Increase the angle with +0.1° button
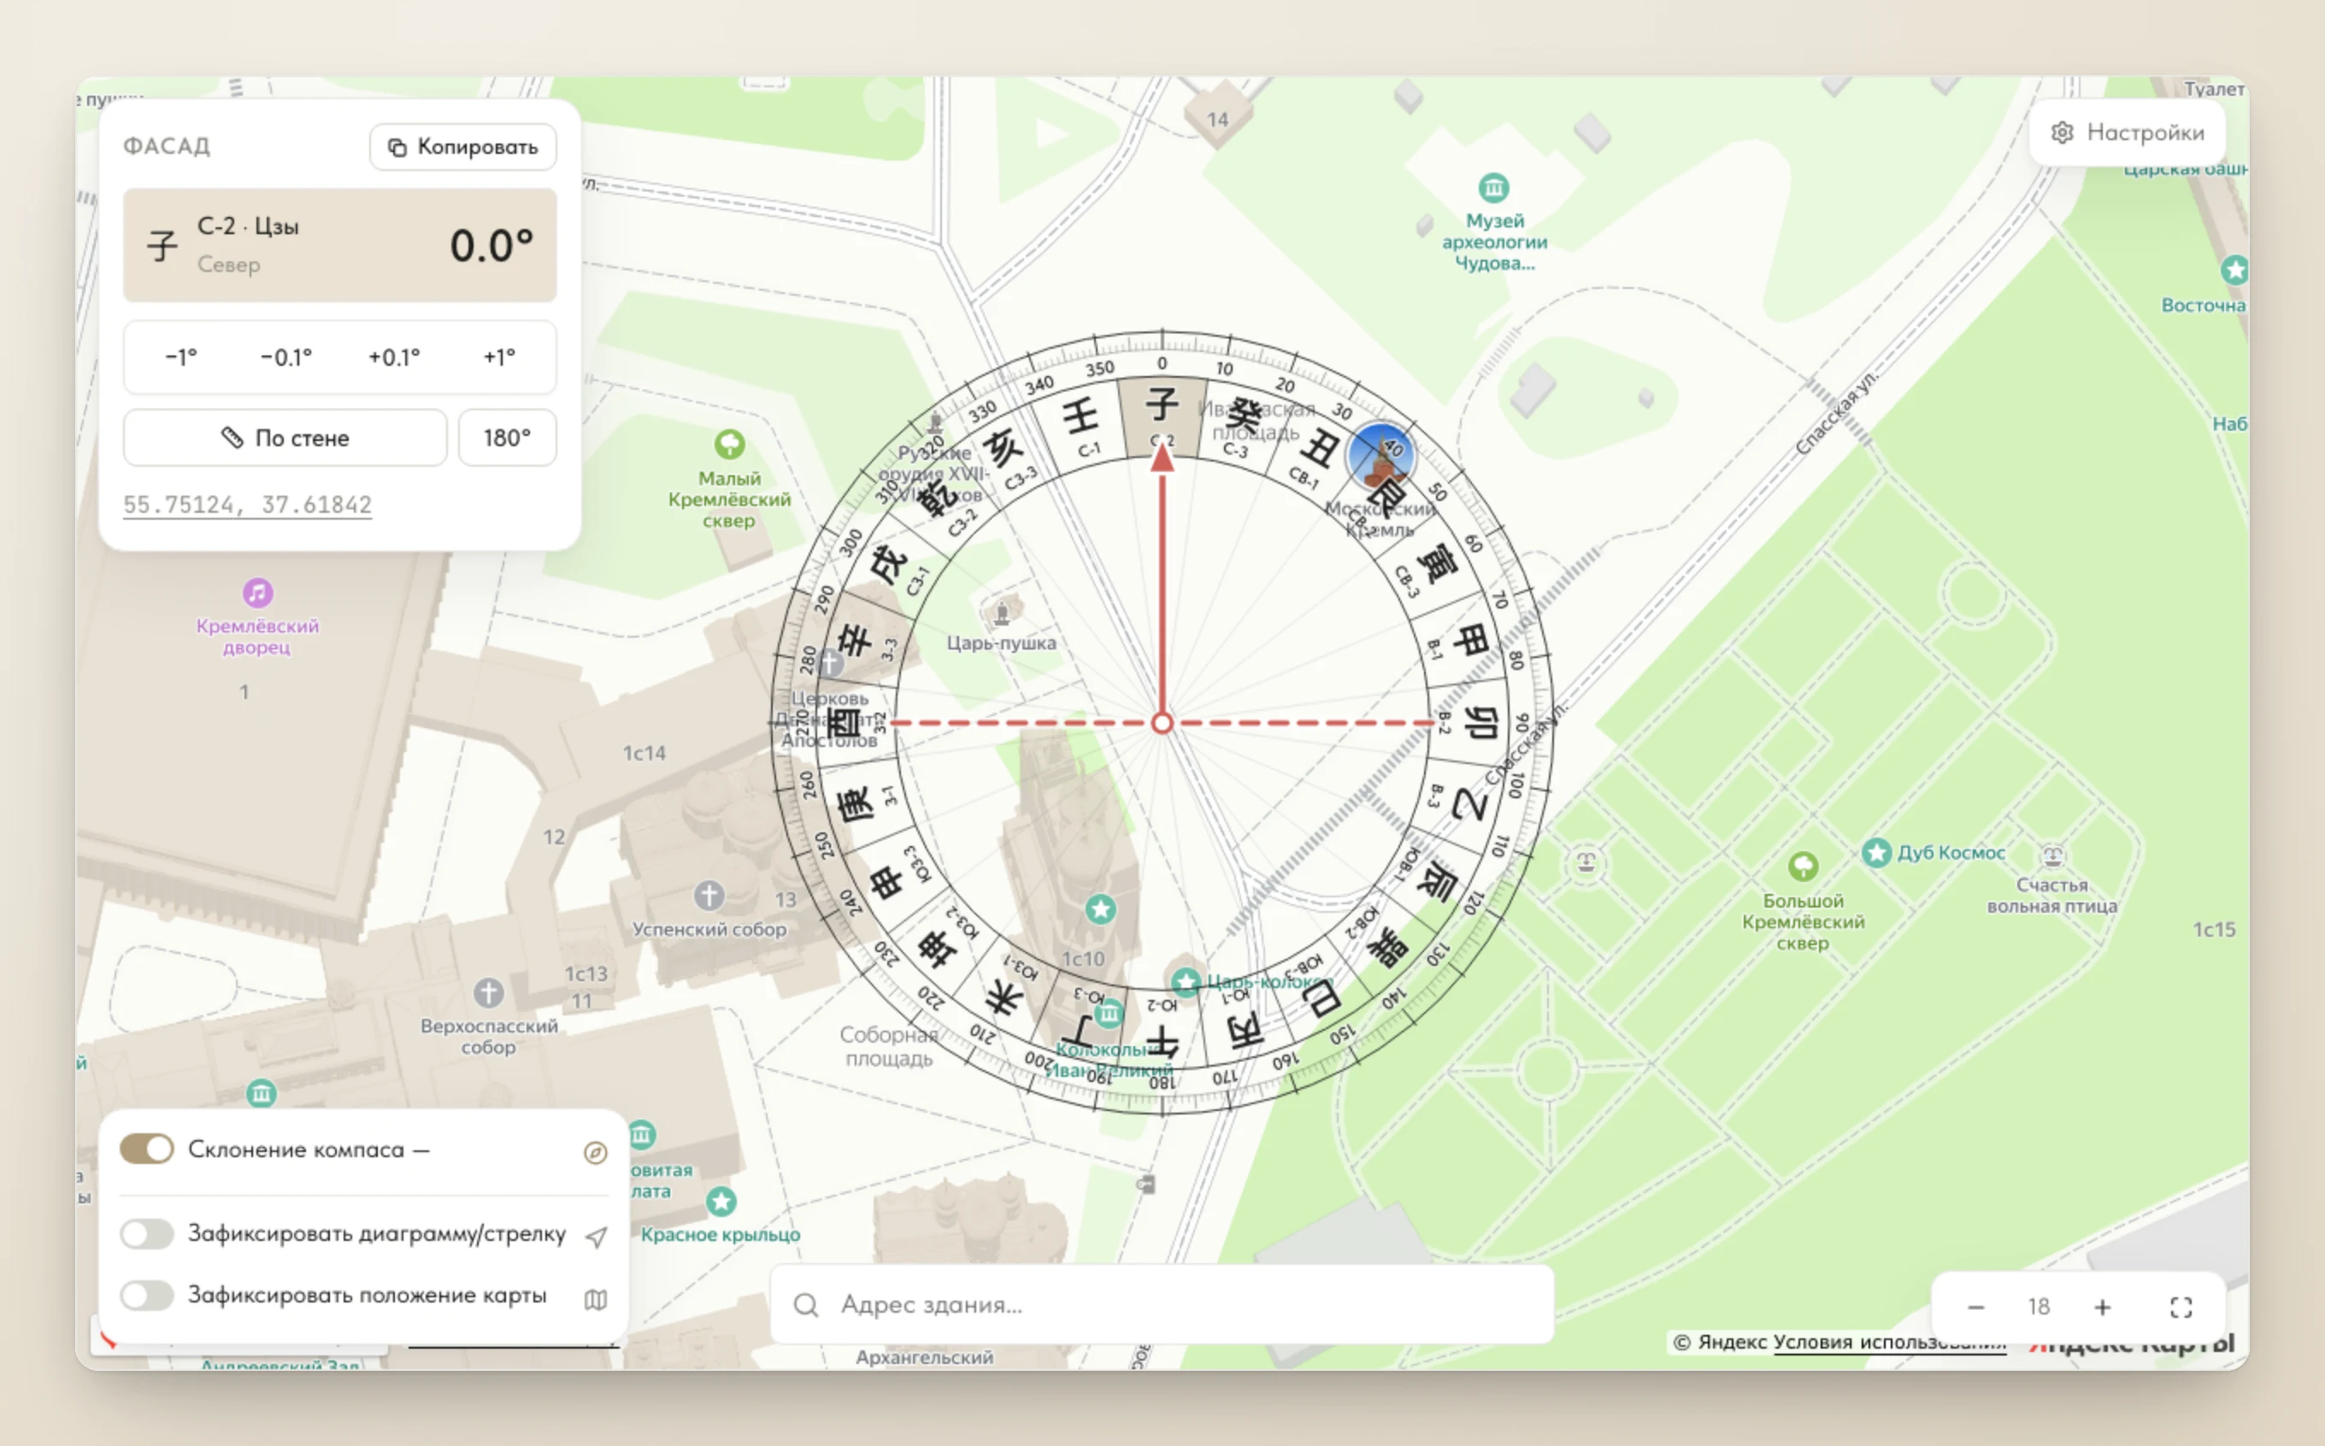 pyautogui.click(x=394, y=358)
